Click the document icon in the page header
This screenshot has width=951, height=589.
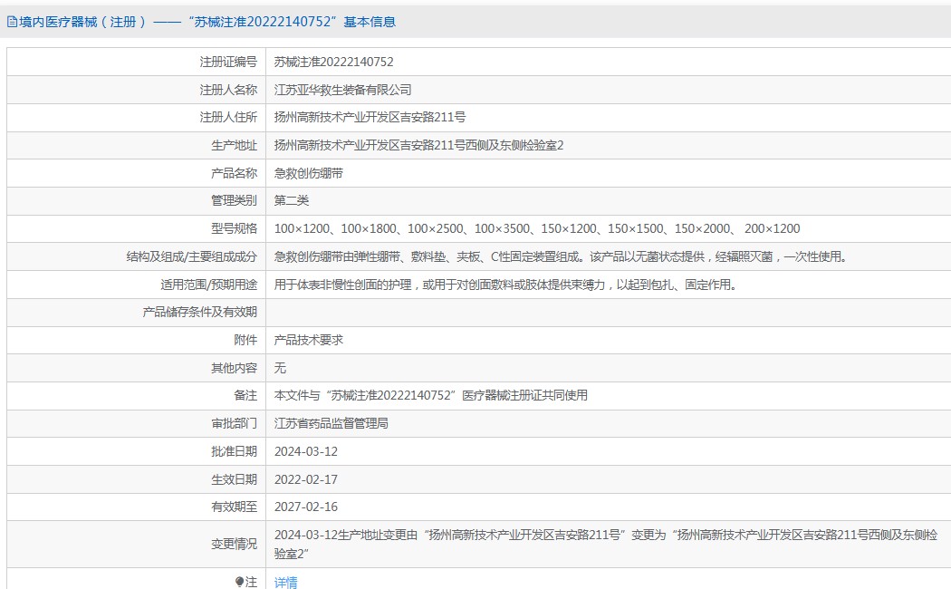(x=12, y=23)
